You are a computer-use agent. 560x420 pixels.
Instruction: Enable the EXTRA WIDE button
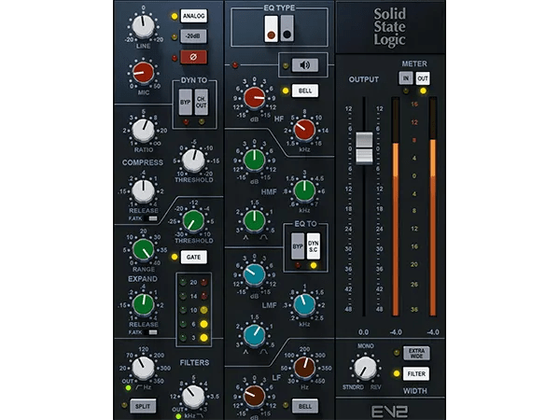pos(416,353)
